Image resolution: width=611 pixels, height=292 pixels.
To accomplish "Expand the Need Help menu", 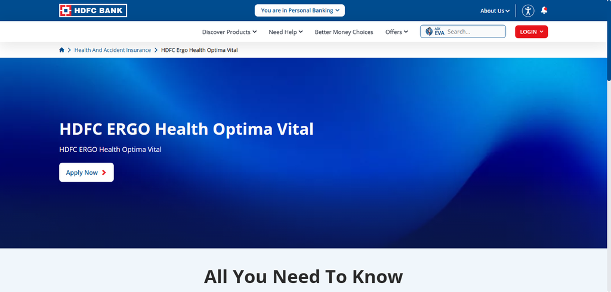I will pyautogui.click(x=286, y=32).
